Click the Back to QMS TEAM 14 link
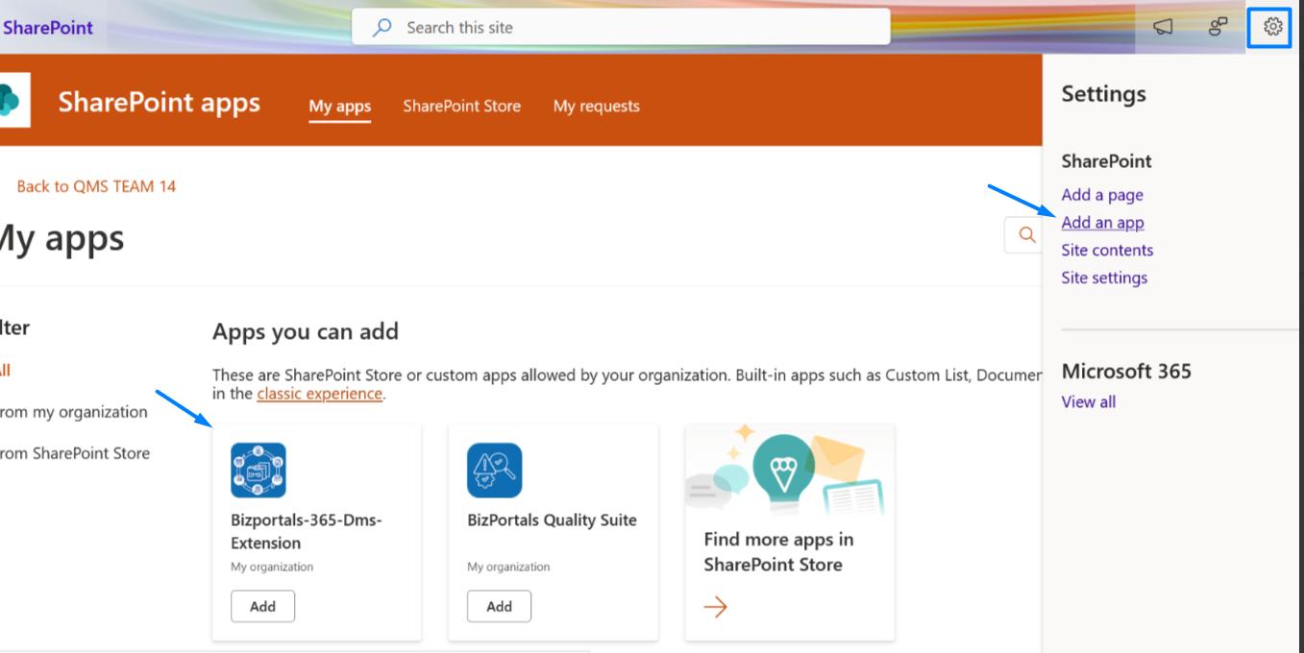The image size is (1304, 653). tap(96, 186)
